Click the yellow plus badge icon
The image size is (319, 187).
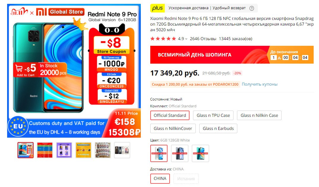(157, 8)
